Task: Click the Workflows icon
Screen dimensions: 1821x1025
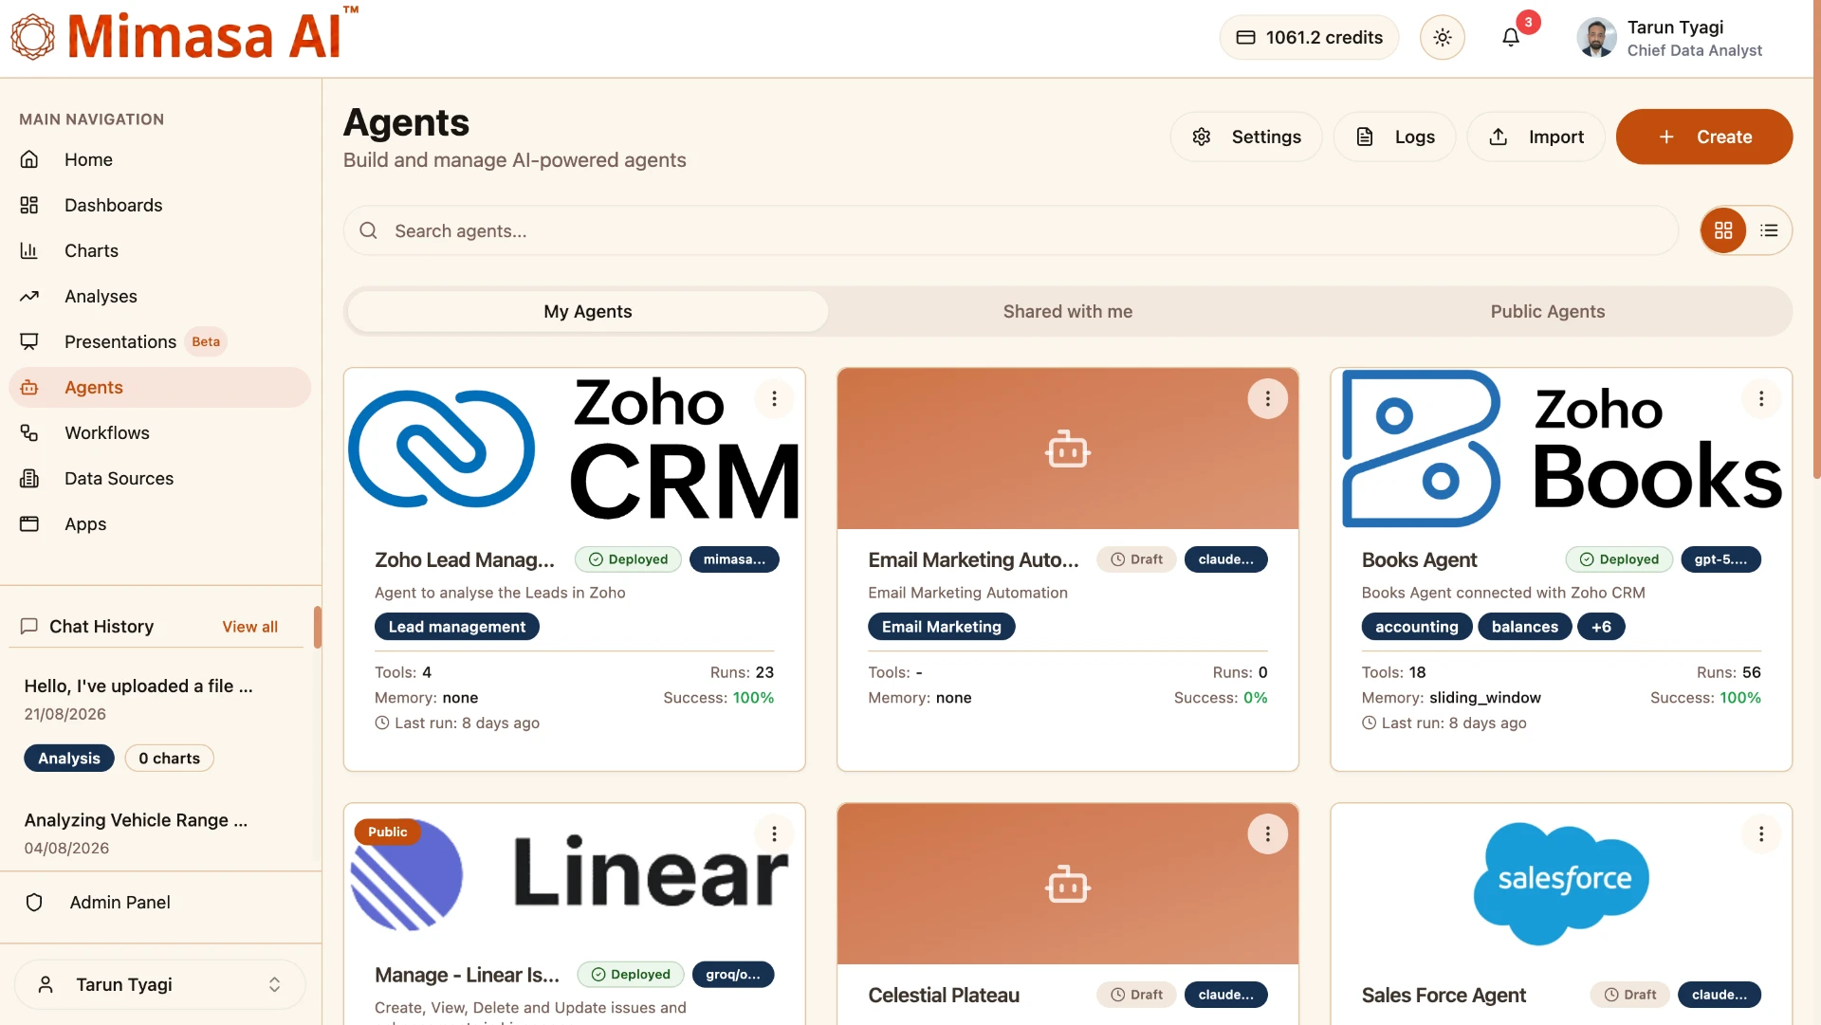Action: [x=29, y=432]
